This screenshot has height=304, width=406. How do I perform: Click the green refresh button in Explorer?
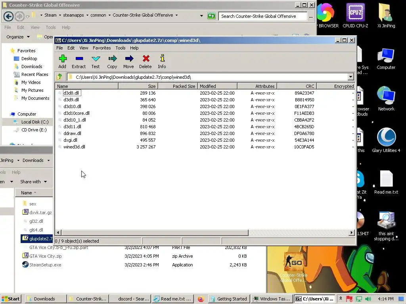tap(211, 16)
